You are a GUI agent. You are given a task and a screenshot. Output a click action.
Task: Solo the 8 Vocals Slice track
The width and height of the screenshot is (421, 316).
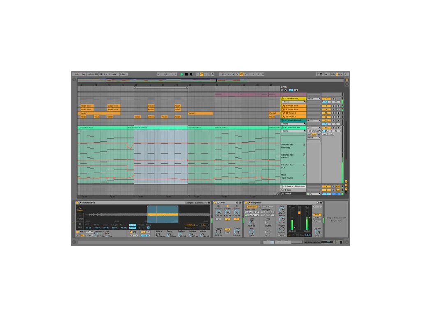coord(333,106)
